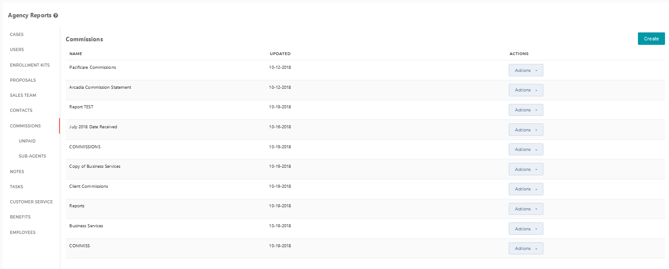Open the Cases reports section
The height and width of the screenshot is (269, 669).
click(17, 35)
